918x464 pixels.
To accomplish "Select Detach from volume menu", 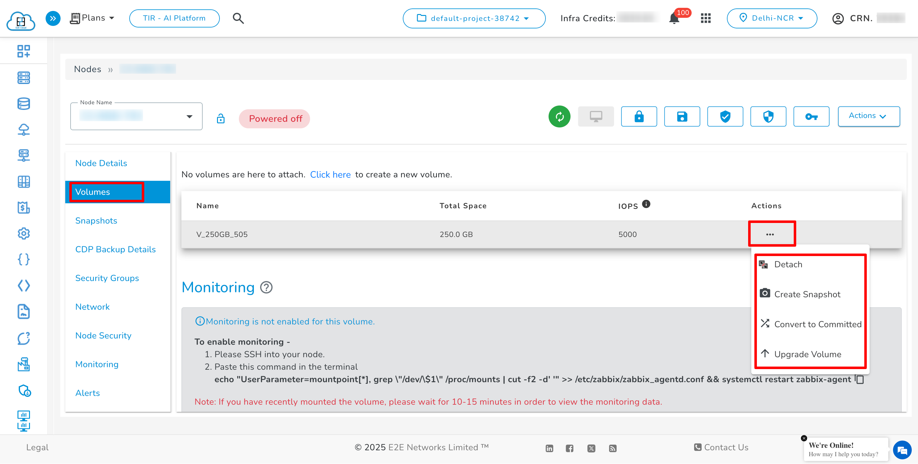I will [x=788, y=264].
